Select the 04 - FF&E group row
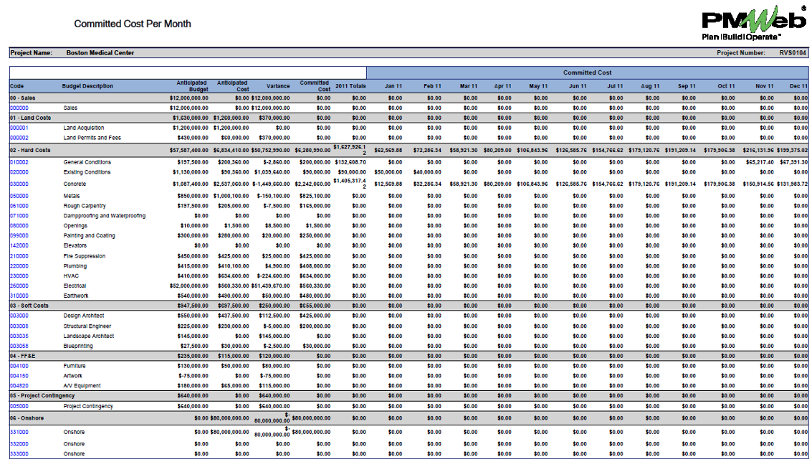The height and width of the screenshot is (462, 812). pos(409,357)
